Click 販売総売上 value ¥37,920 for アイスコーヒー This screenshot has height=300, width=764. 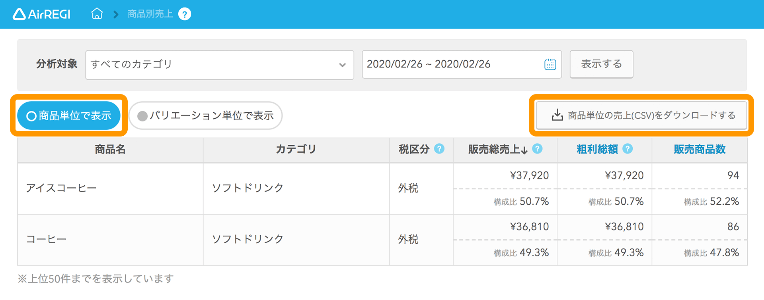[x=529, y=175]
